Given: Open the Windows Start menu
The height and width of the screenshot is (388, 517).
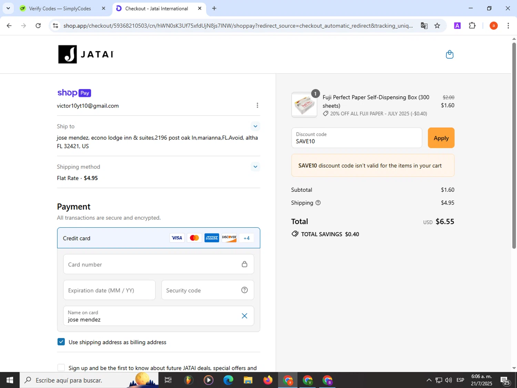Looking at the screenshot, I should pos(10,380).
